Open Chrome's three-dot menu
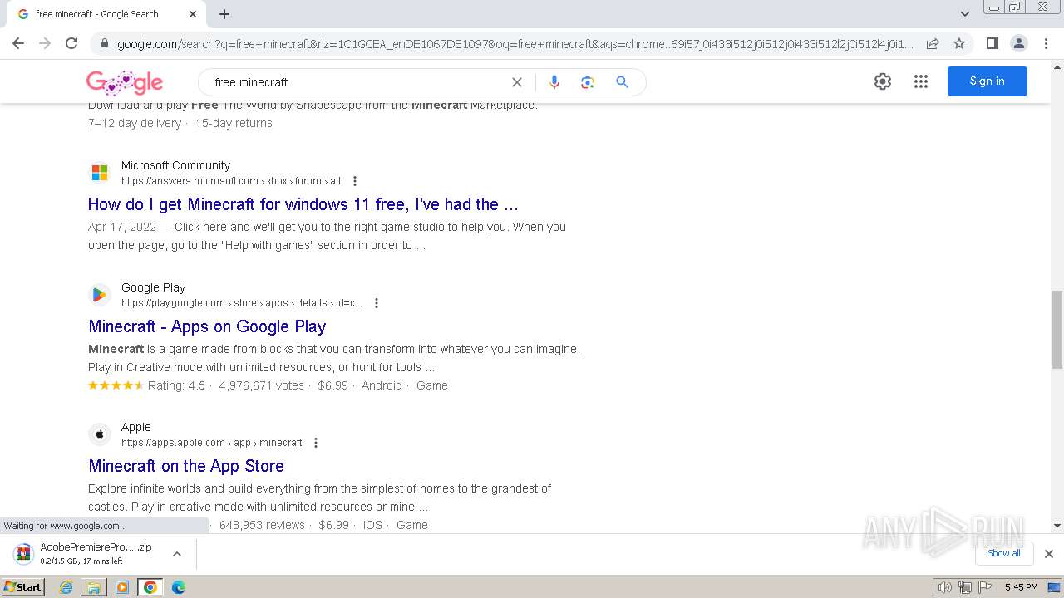Image resolution: width=1064 pixels, height=598 pixels. pyautogui.click(x=1046, y=43)
